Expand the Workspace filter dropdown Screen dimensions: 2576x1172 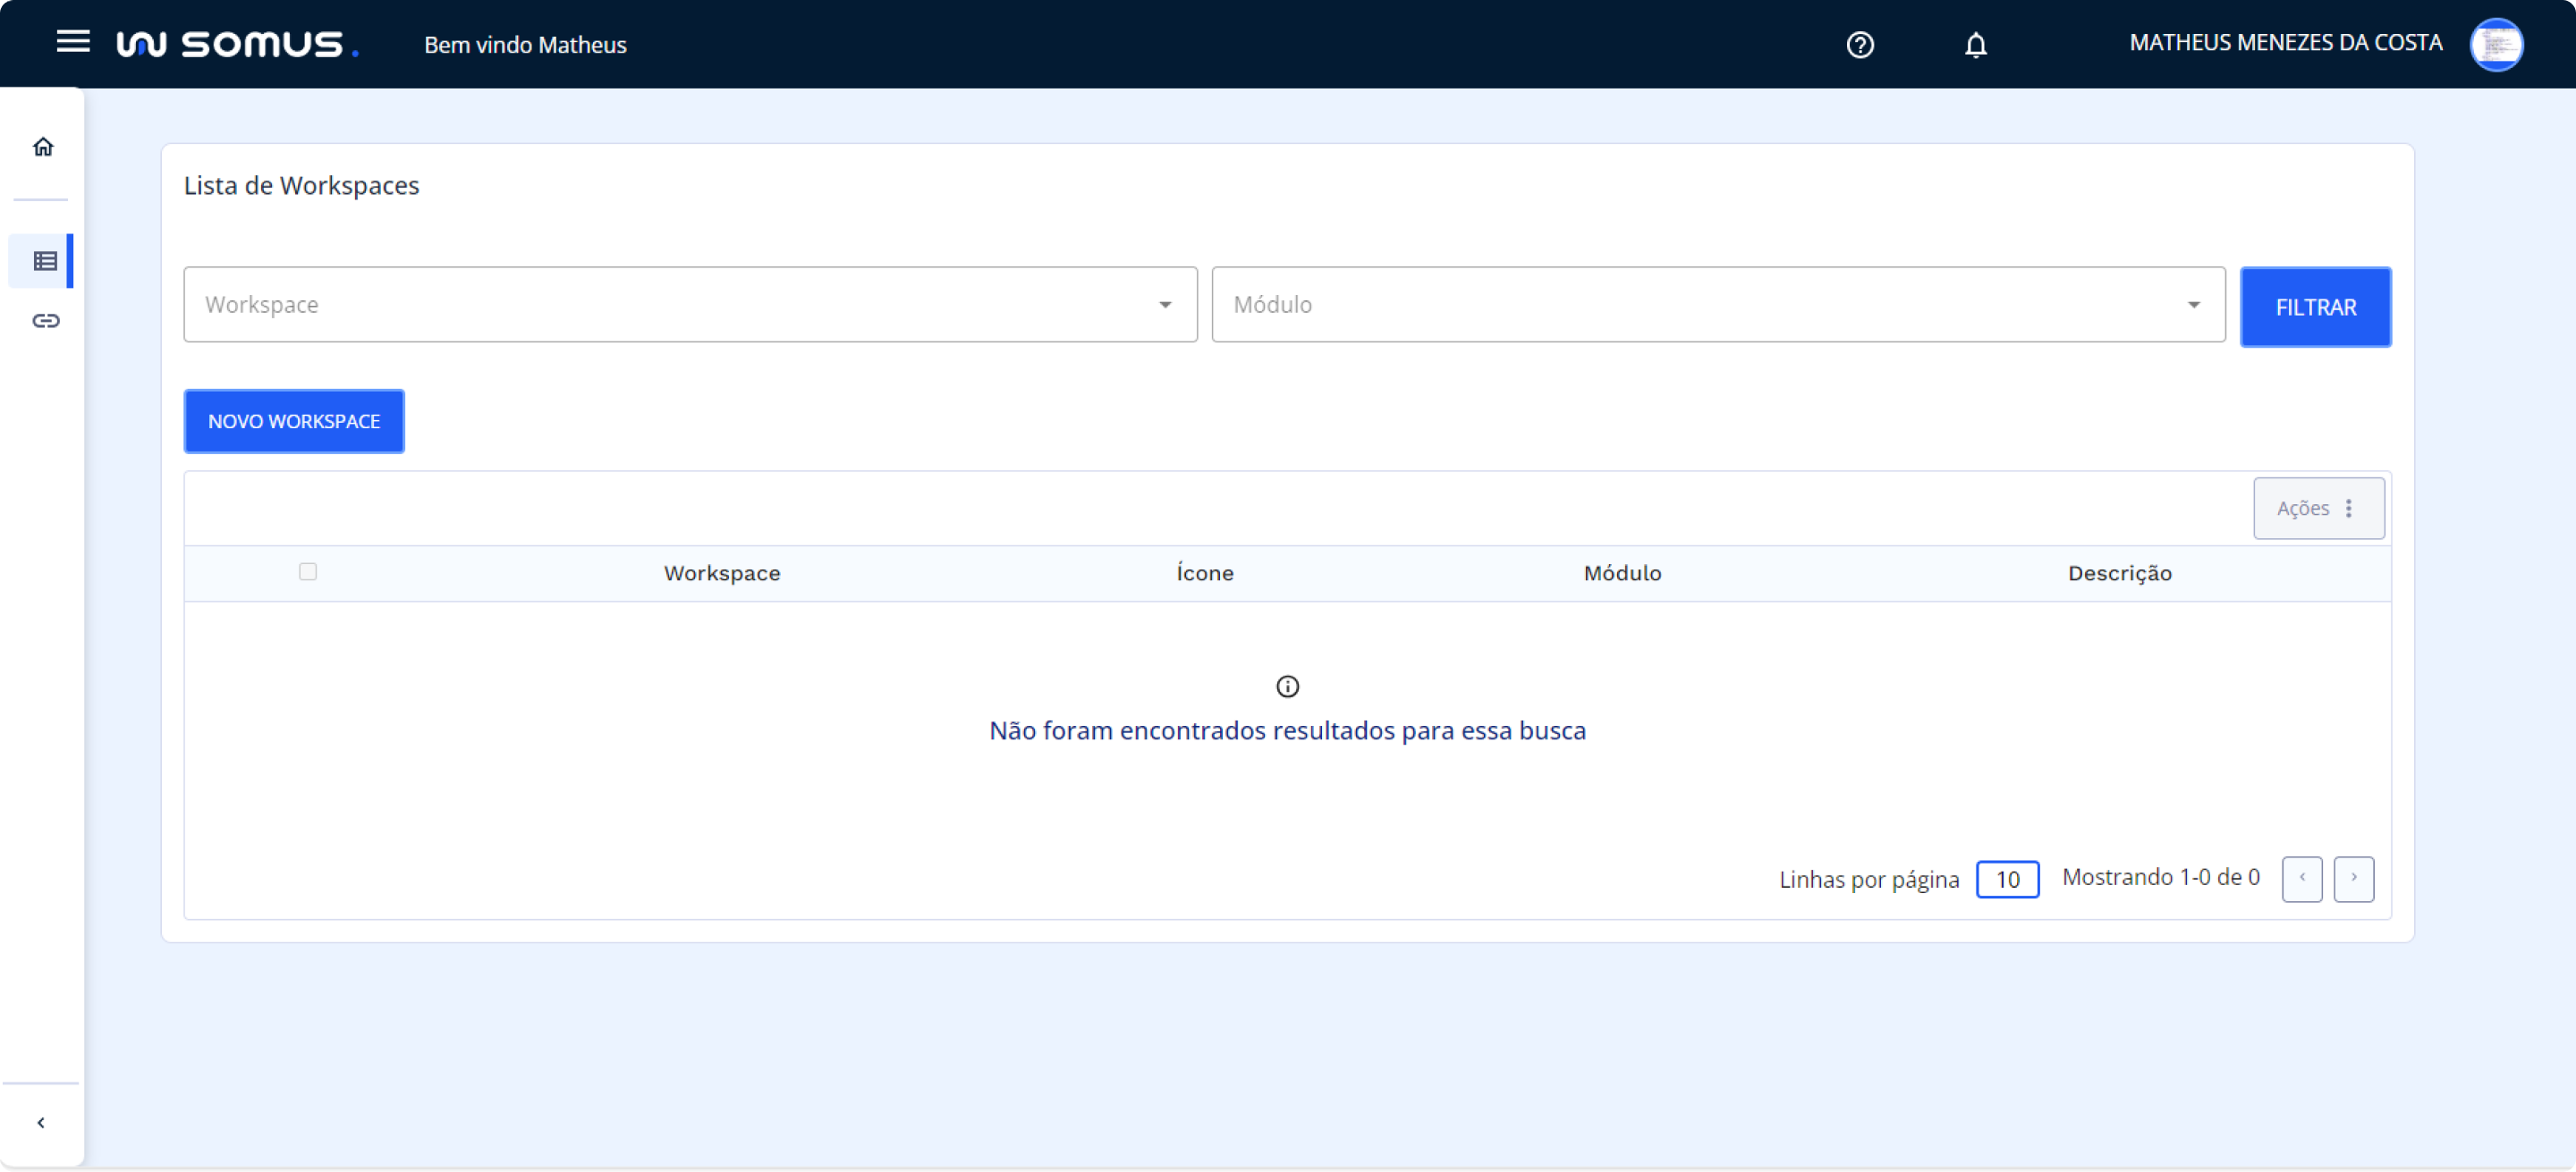point(690,305)
